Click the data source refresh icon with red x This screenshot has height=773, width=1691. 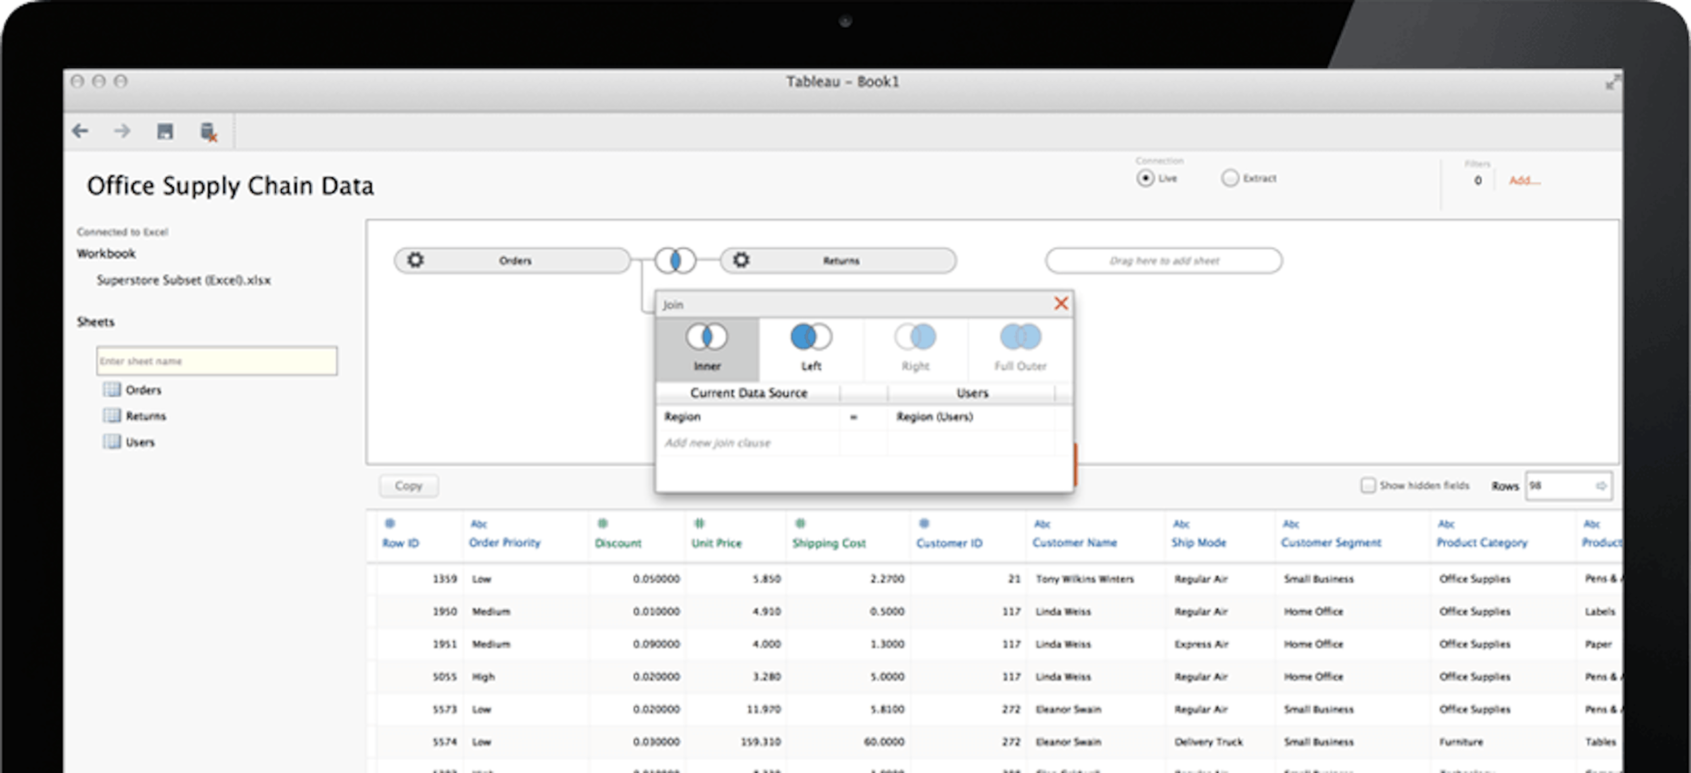point(207,131)
